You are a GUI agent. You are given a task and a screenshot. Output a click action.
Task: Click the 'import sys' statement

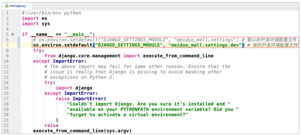click(x=36, y=24)
